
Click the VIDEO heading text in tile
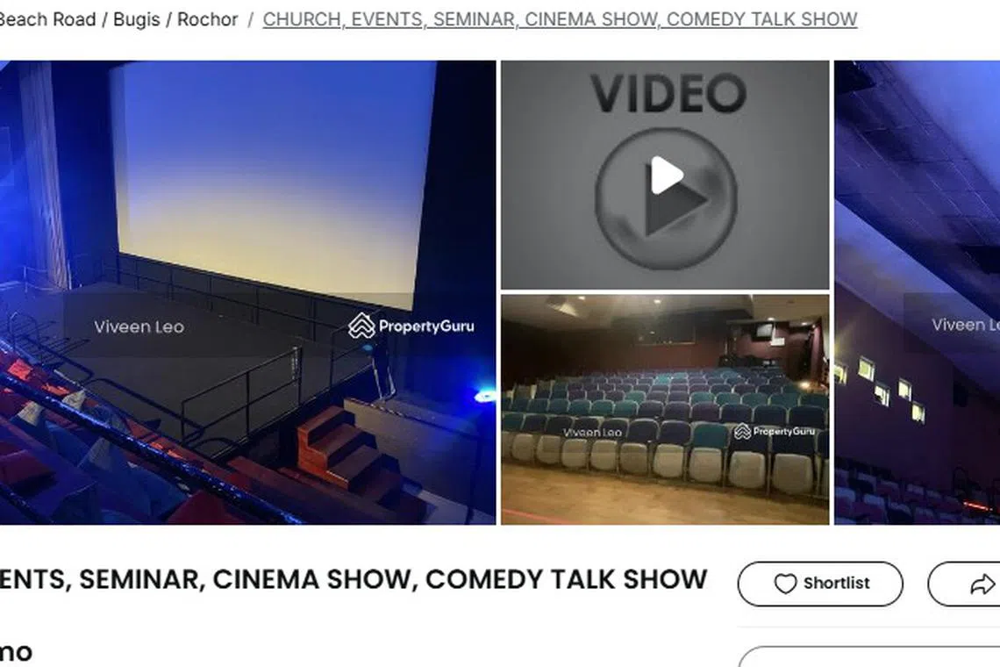click(x=668, y=93)
